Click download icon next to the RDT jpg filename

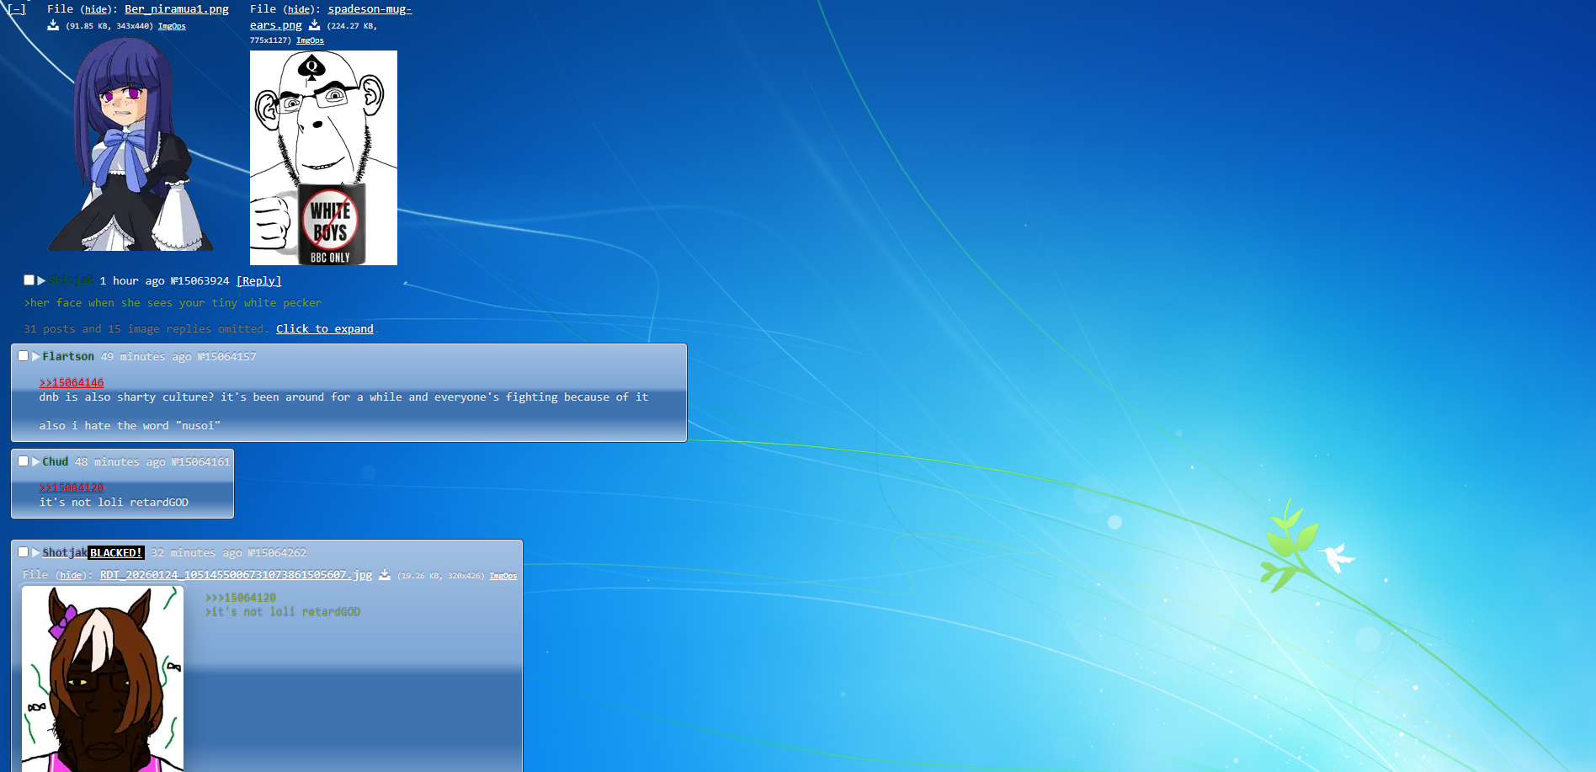tap(385, 575)
